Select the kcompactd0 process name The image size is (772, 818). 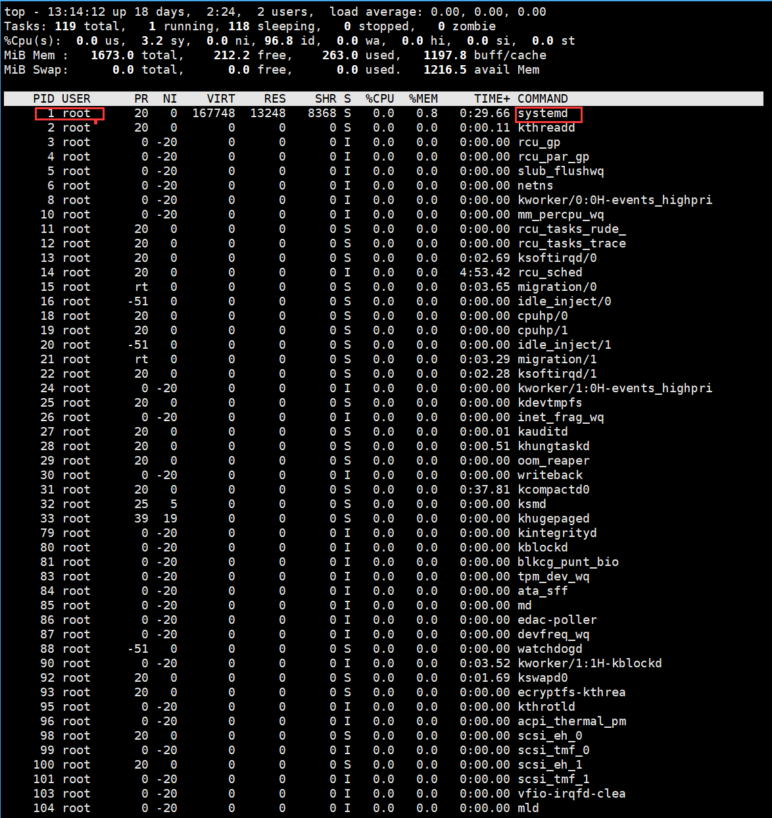coord(554,490)
